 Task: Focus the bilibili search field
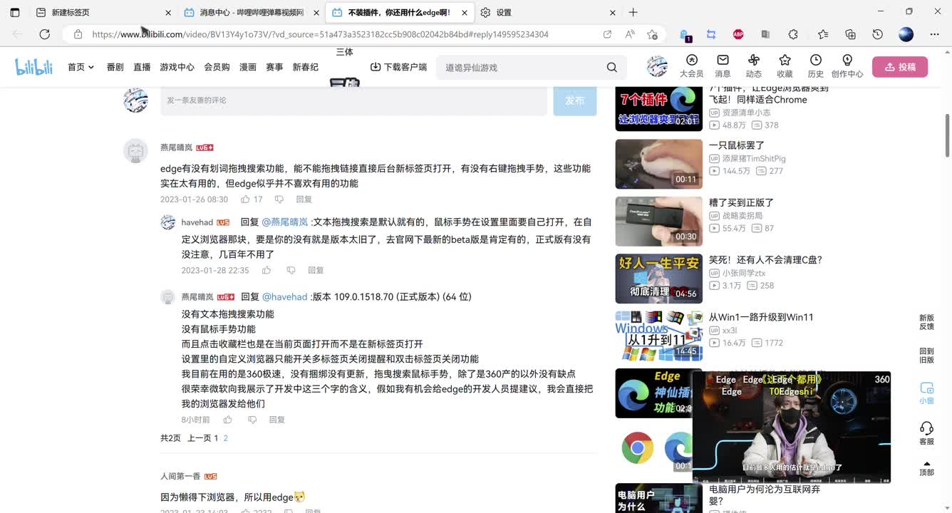click(522, 67)
